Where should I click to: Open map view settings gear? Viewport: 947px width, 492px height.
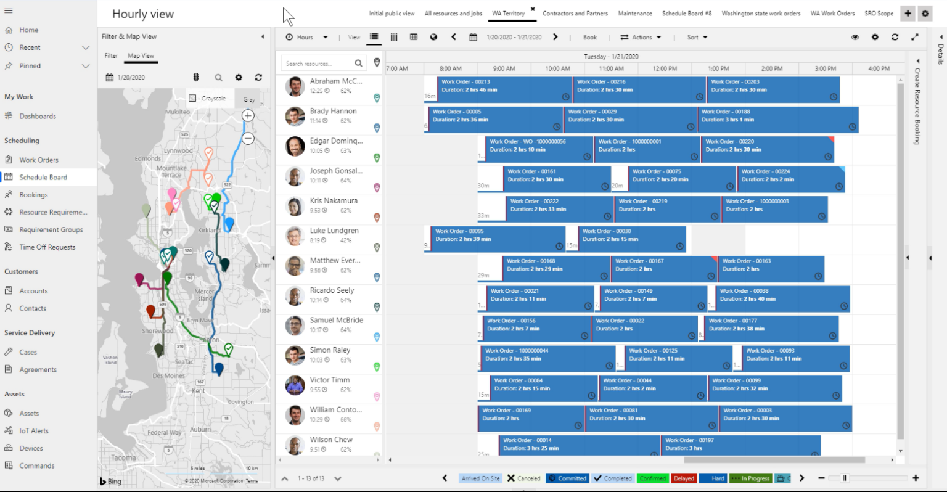239,78
